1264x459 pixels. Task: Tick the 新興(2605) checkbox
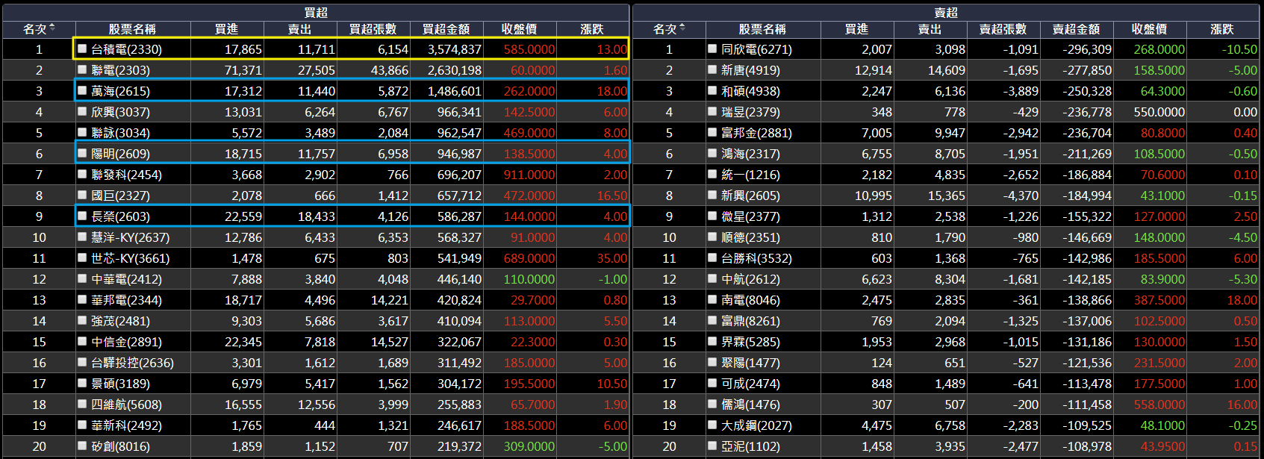tap(712, 195)
